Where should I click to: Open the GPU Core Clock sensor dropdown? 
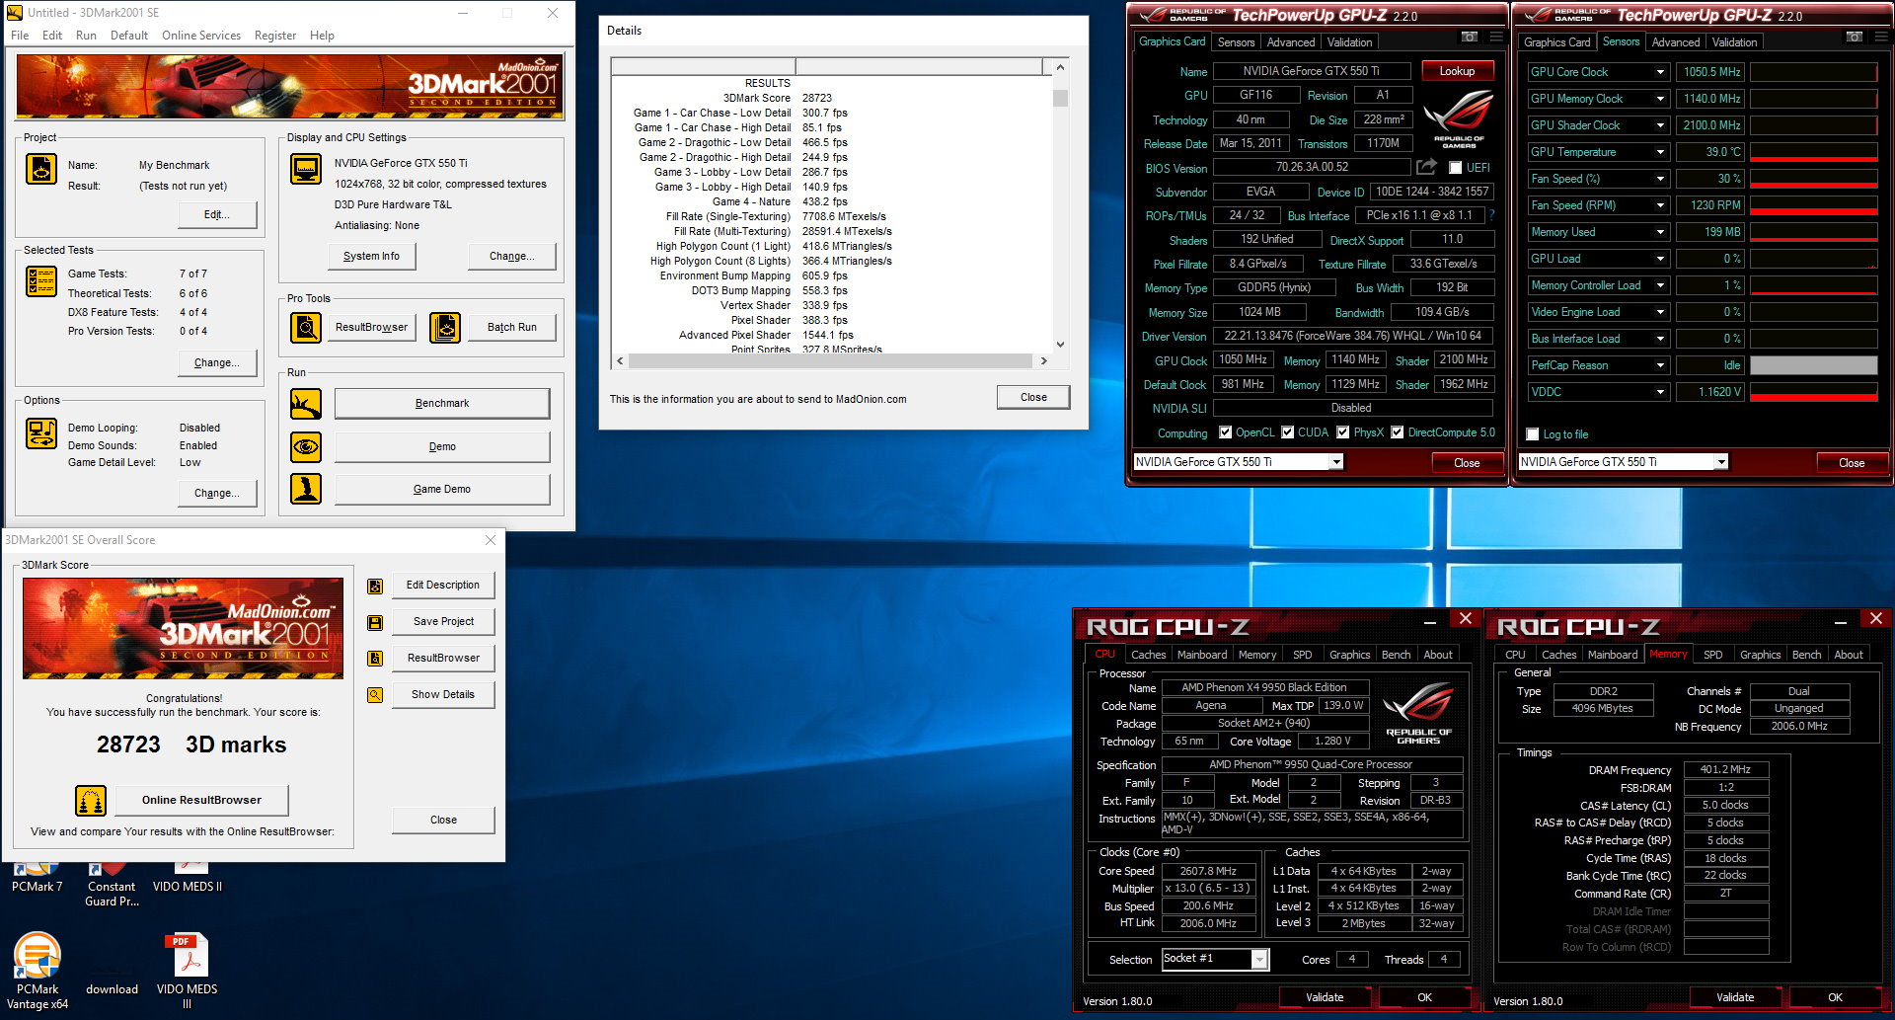coord(1661,72)
